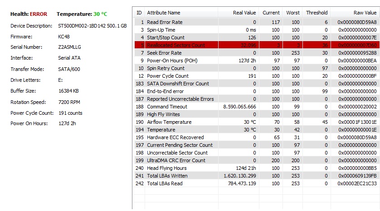Click threshold value 99 in End-to-End row

(x=325, y=91)
